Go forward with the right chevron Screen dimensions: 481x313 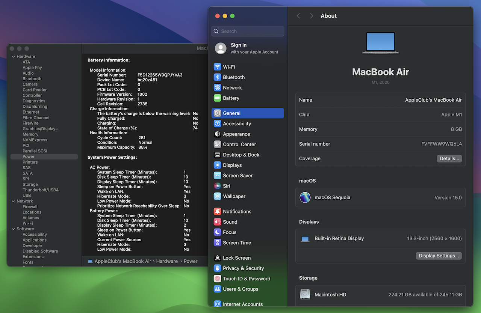(312, 16)
